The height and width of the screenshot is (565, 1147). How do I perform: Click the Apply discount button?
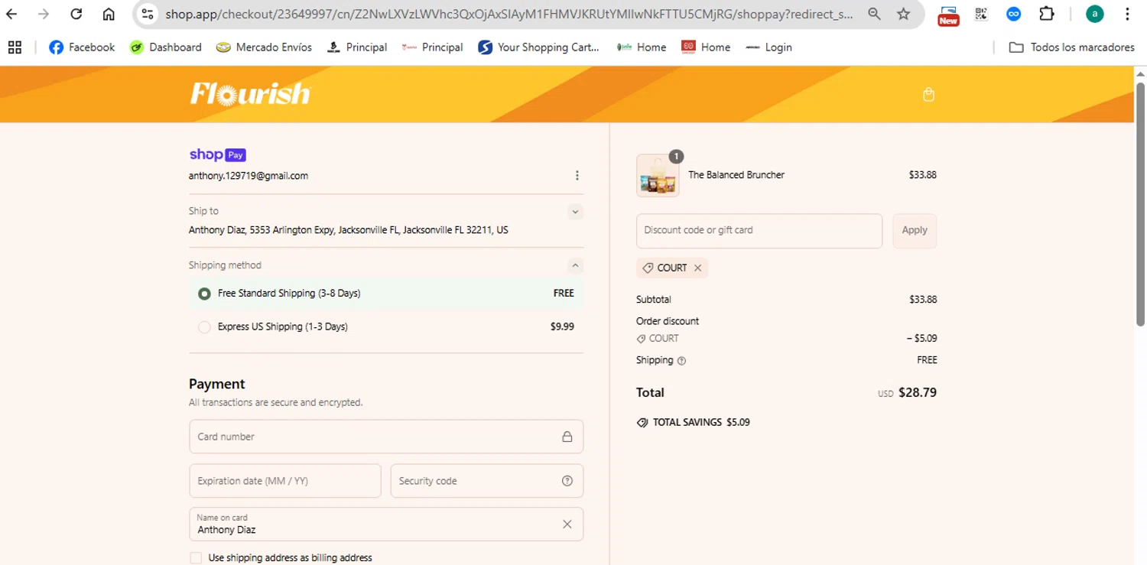coord(915,230)
